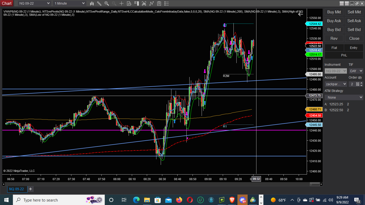Screen dimensions: 365x205
Task: Add a new chart tab
Action: pyautogui.click(x=30, y=189)
